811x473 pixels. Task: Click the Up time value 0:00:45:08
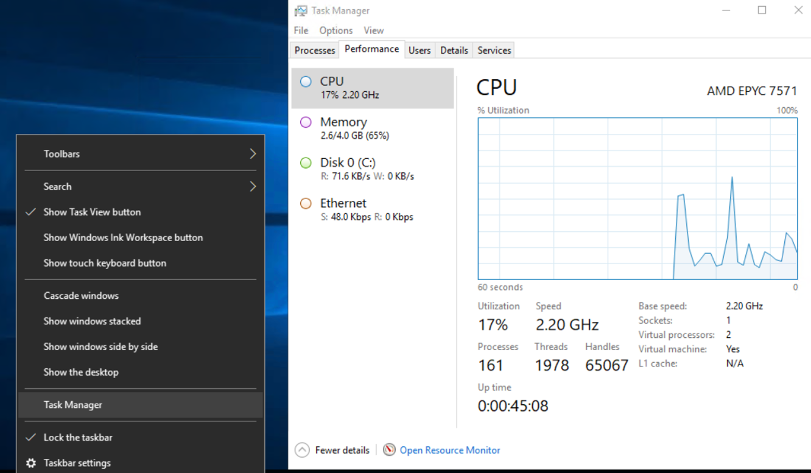513,406
